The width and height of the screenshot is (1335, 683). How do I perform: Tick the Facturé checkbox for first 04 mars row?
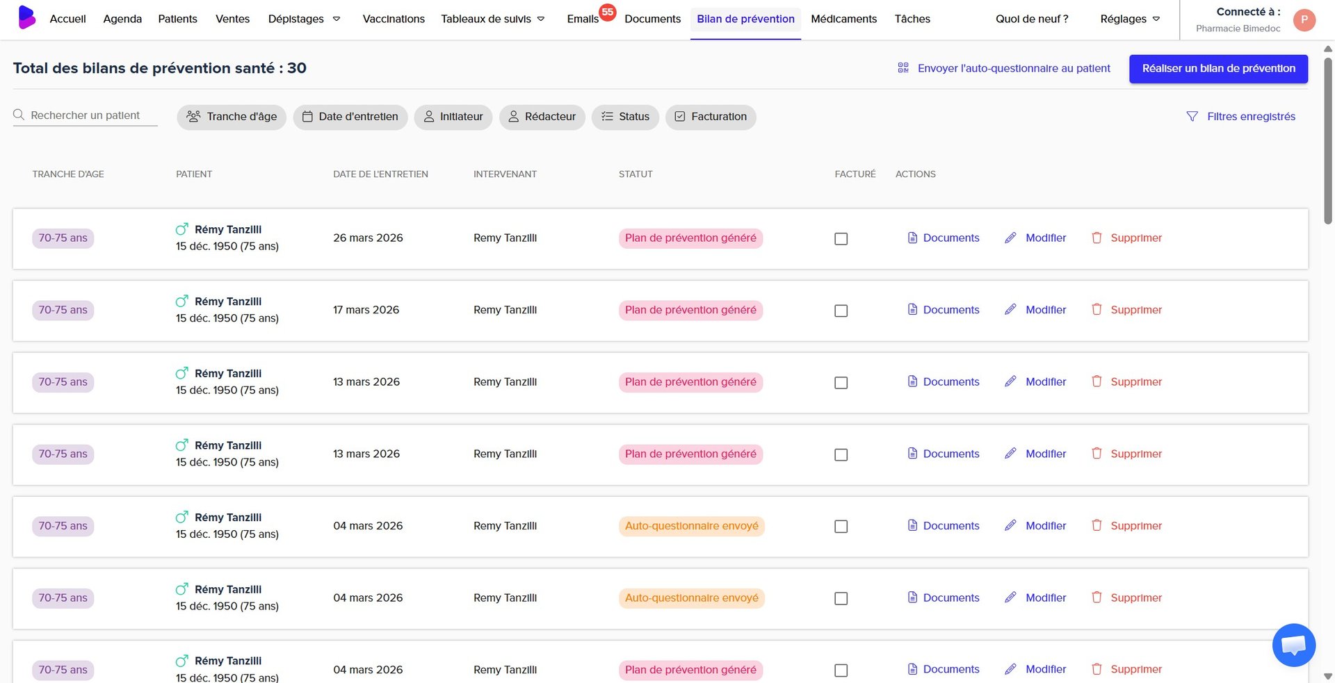pyautogui.click(x=841, y=527)
